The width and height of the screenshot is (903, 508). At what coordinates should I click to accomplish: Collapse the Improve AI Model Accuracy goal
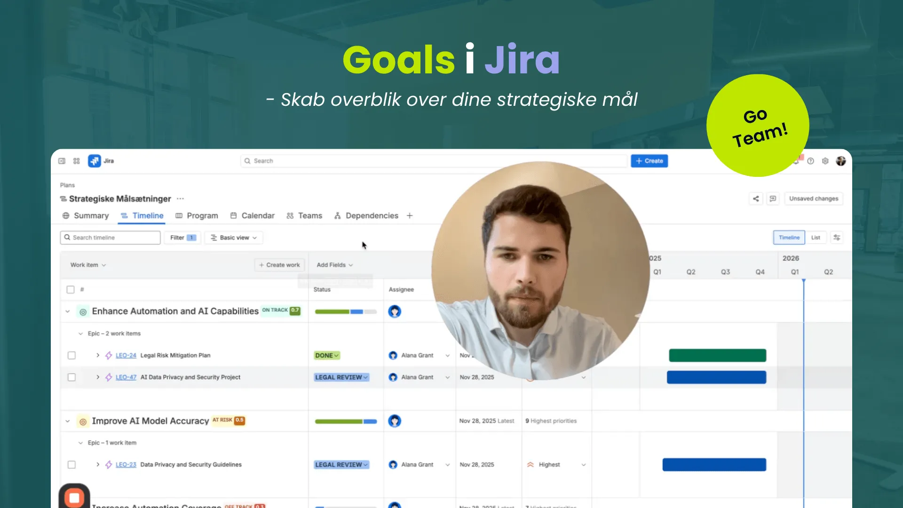pos(68,421)
